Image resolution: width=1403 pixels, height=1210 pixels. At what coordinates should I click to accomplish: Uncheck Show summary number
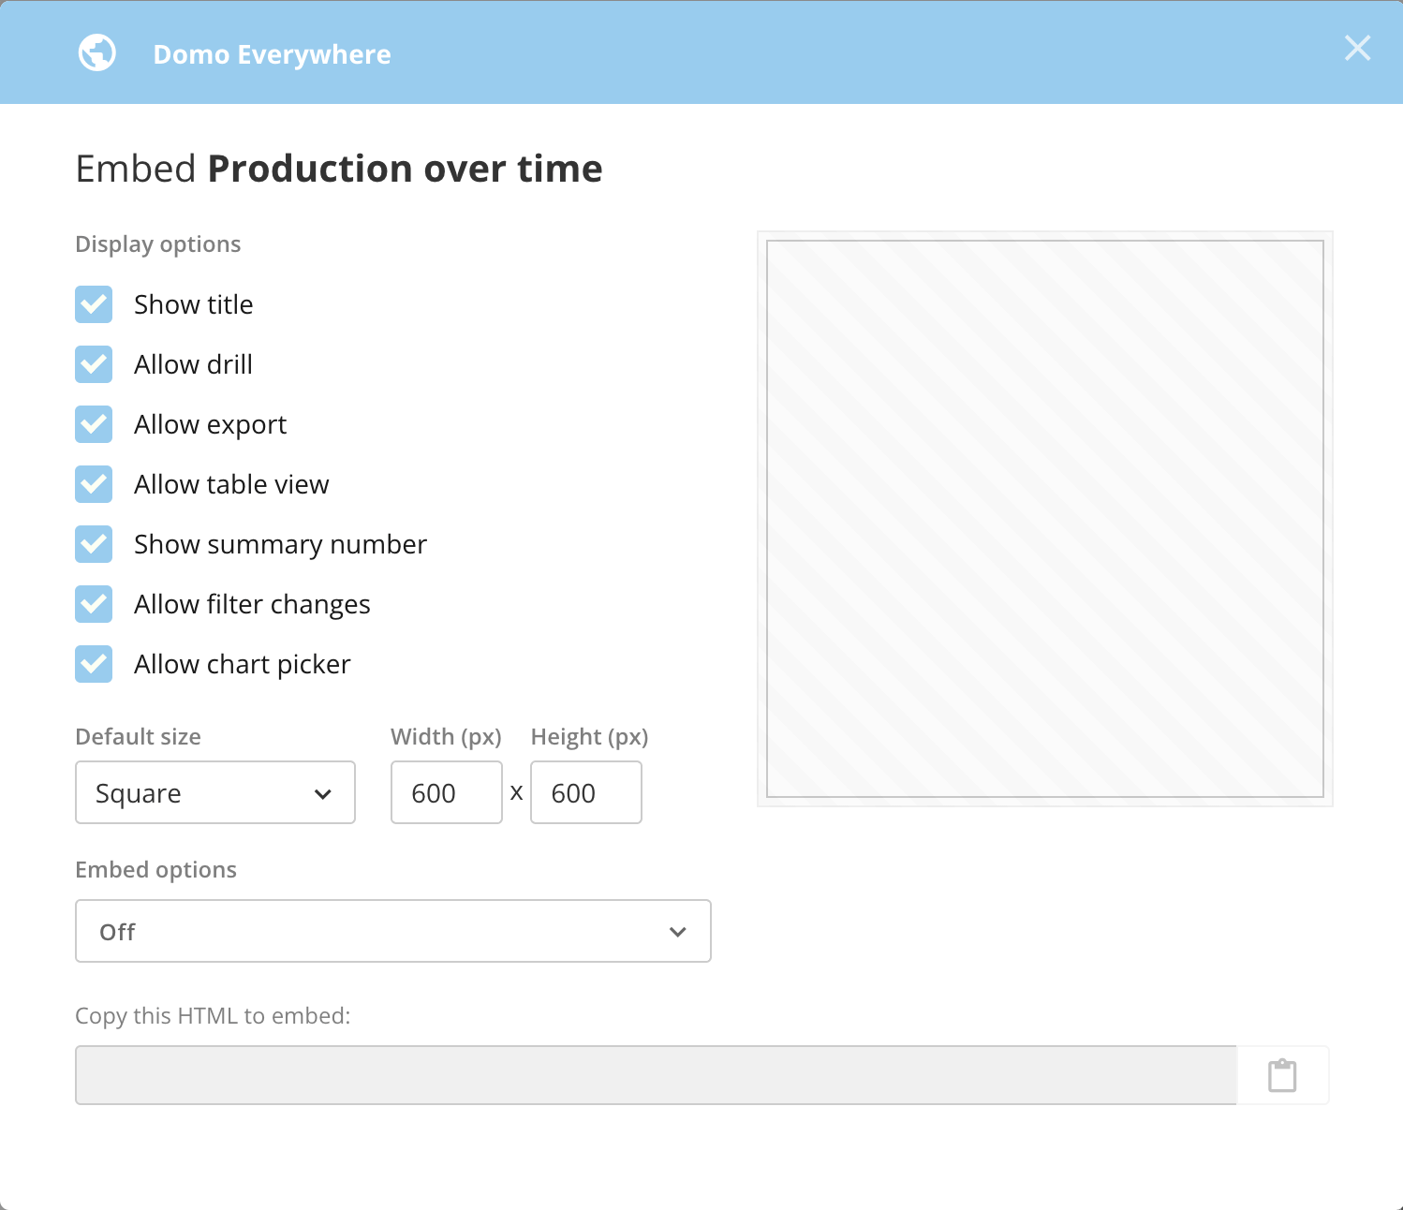click(x=94, y=544)
